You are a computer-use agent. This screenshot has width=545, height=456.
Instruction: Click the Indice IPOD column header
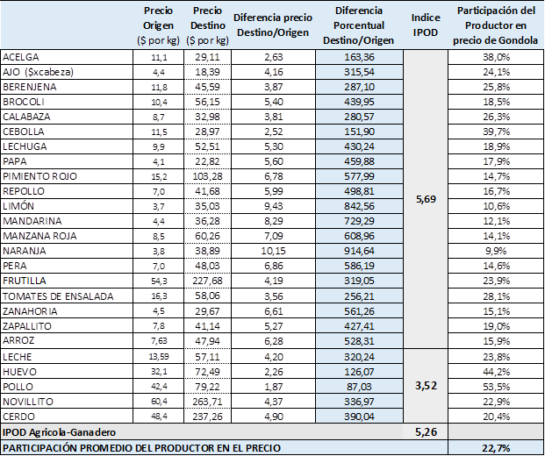pos(426,25)
